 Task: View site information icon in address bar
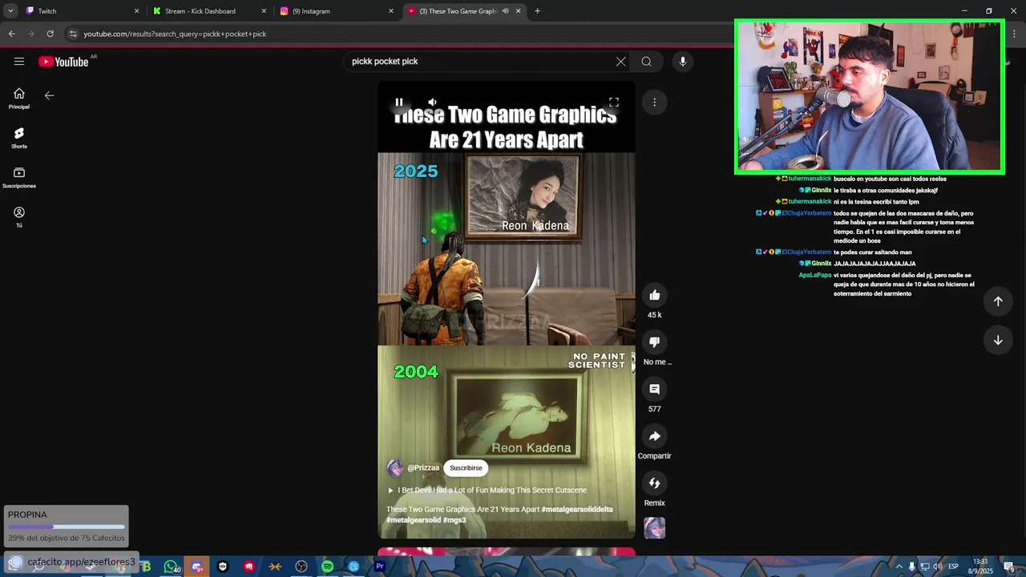(73, 34)
